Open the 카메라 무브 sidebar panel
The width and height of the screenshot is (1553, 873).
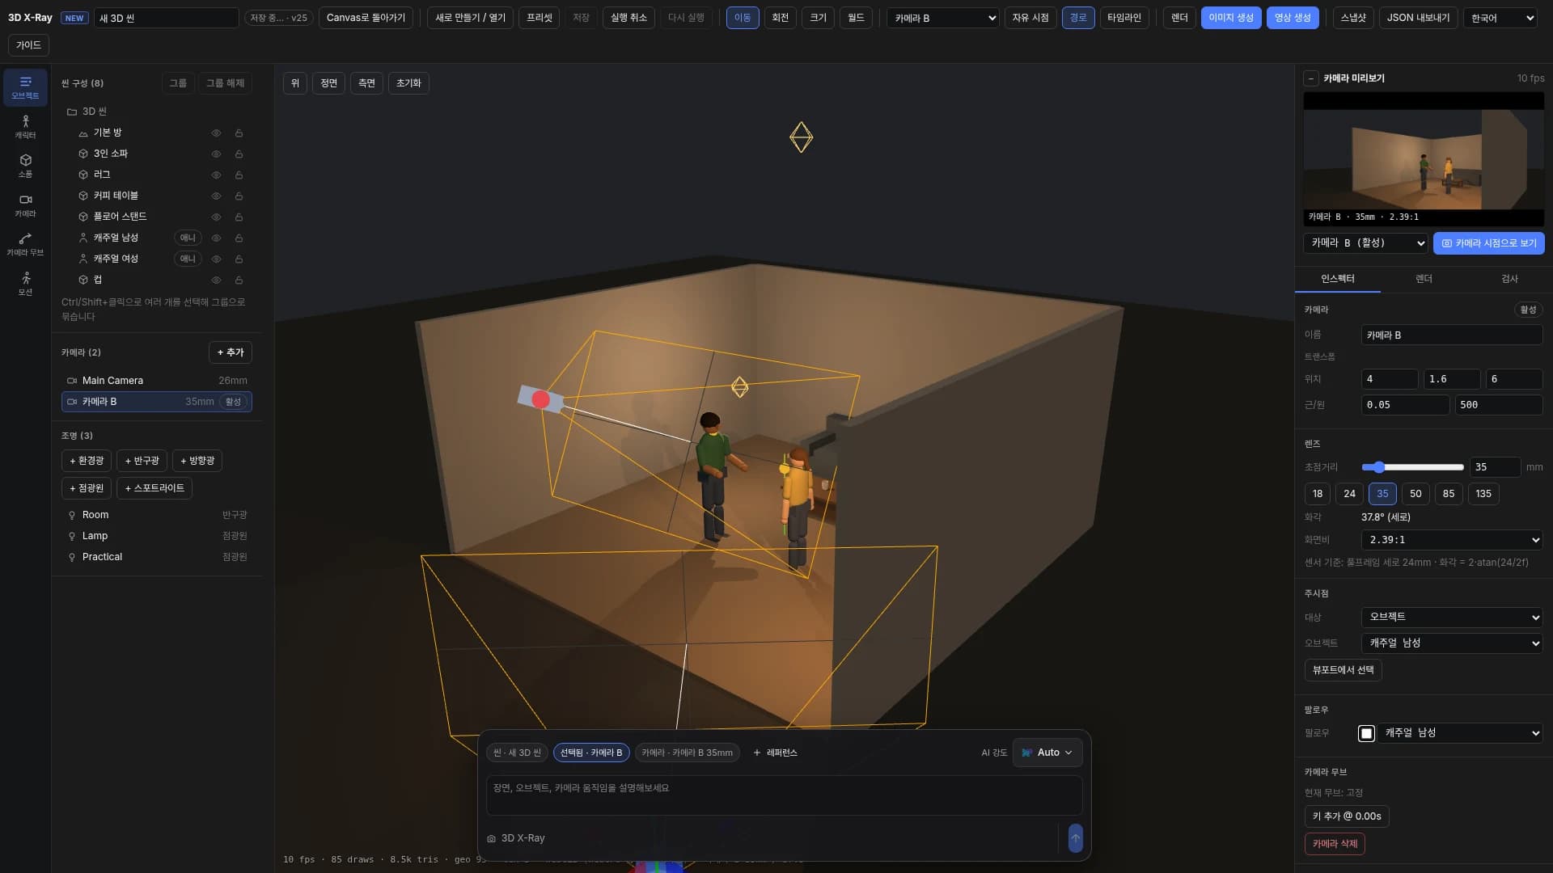25,244
